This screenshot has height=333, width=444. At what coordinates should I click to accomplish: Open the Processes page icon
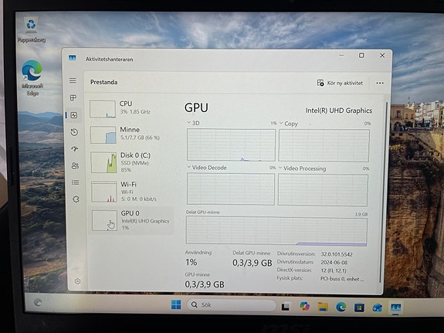(x=73, y=98)
